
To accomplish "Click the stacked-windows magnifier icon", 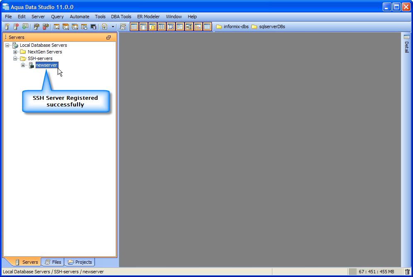I will [66, 26].
